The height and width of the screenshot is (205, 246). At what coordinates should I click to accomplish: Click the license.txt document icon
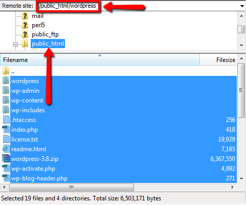(6, 139)
